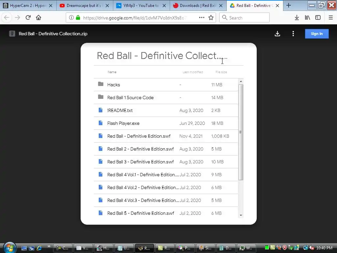Select Red Ball 3 - Definitive Edition.swf
Screen dimensions: 337x253
coord(141,162)
